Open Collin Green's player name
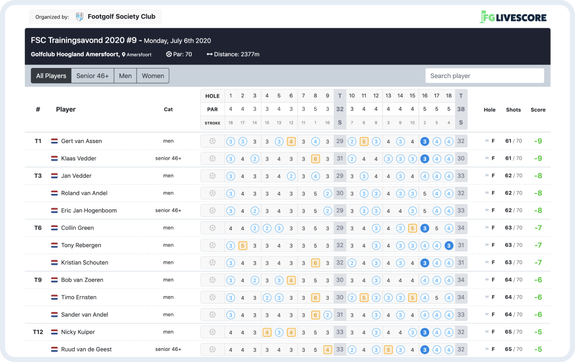575x362 pixels. (77, 228)
